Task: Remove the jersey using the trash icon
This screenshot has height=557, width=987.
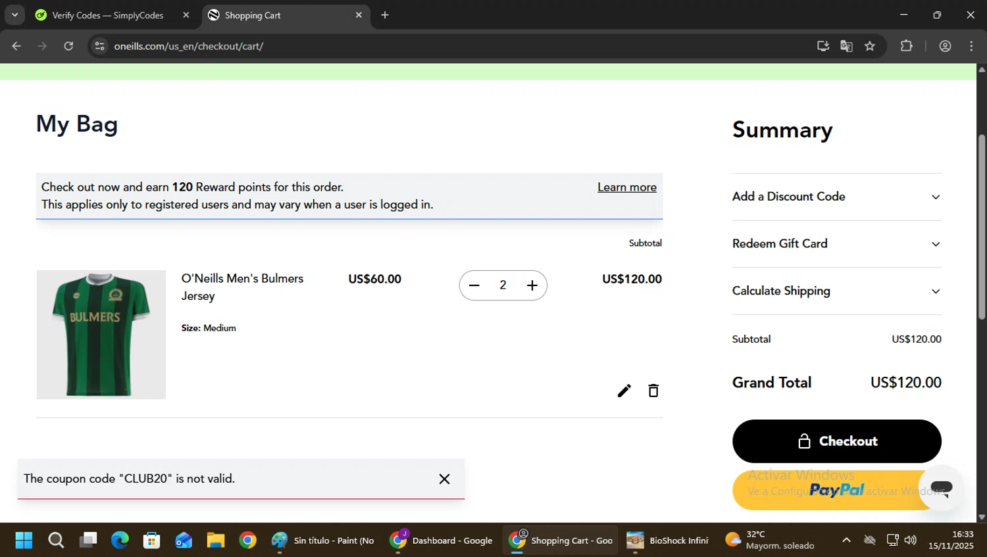Action: tap(653, 391)
